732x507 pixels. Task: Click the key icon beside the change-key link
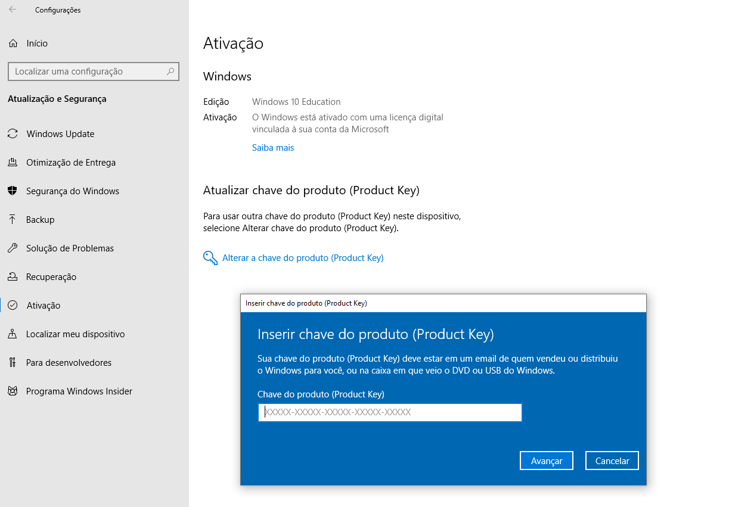click(x=210, y=257)
